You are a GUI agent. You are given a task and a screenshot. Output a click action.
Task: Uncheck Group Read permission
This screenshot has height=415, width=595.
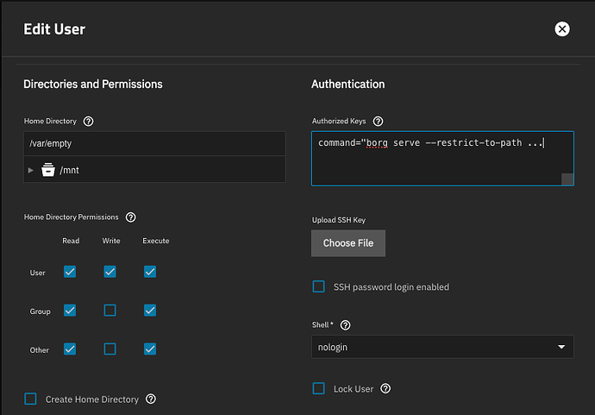[70, 311]
